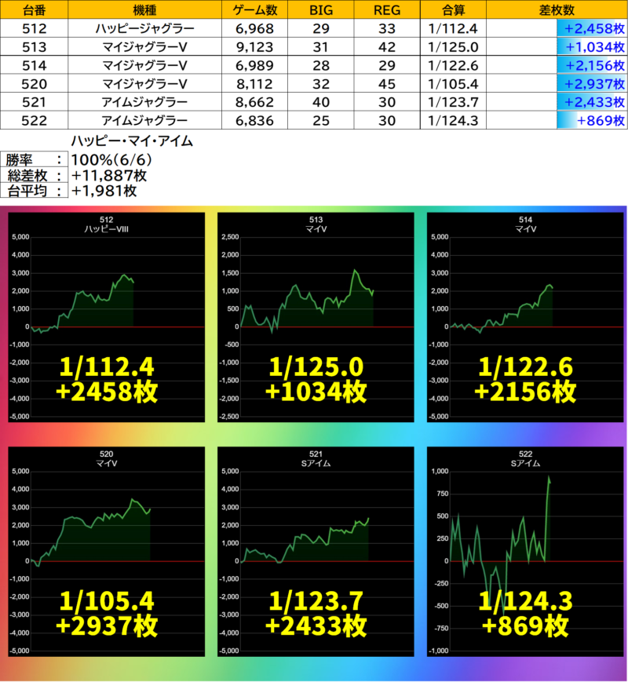Click game count 9,123 cell

pyautogui.click(x=254, y=46)
